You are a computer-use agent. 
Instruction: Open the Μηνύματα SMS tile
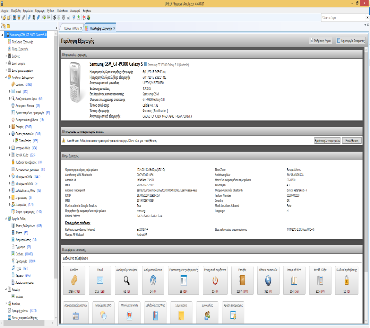tap(103, 312)
